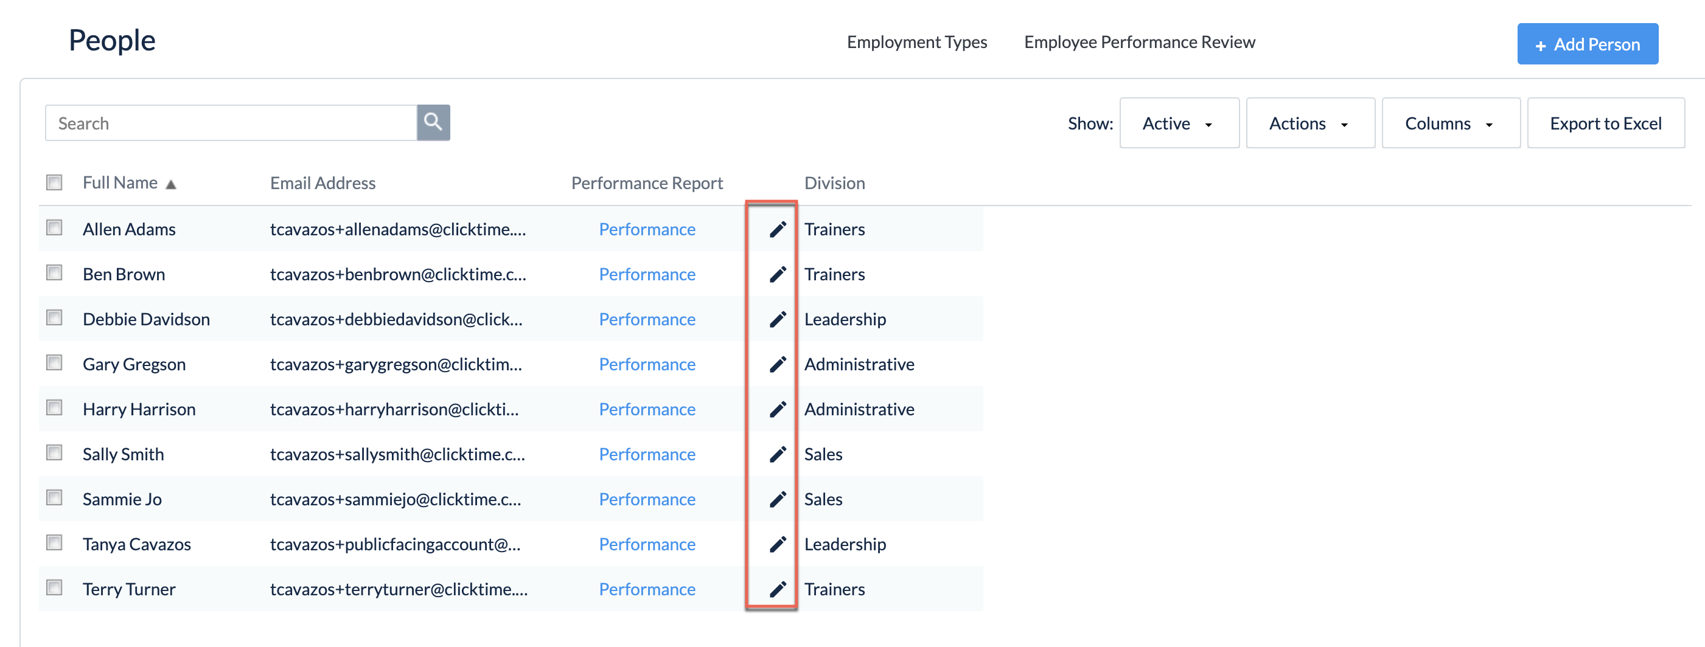Select Harry Harrison's row checkbox

[54, 407]
